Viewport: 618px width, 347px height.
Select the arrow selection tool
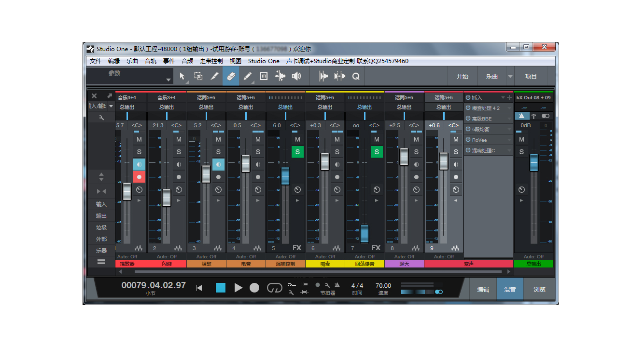click(181, 76)
